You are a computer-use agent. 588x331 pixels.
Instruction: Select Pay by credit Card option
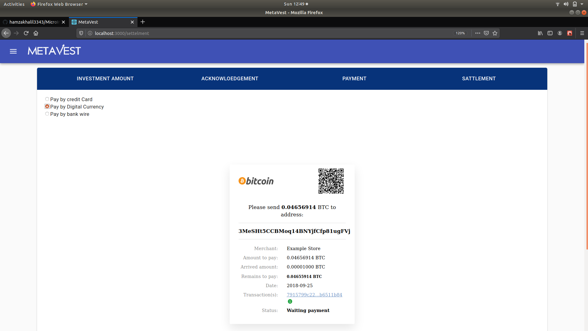click(47, 99)
